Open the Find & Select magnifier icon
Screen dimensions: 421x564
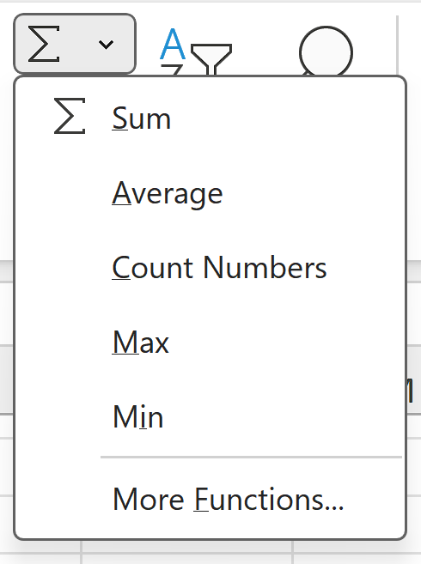(x=326, y=51)
